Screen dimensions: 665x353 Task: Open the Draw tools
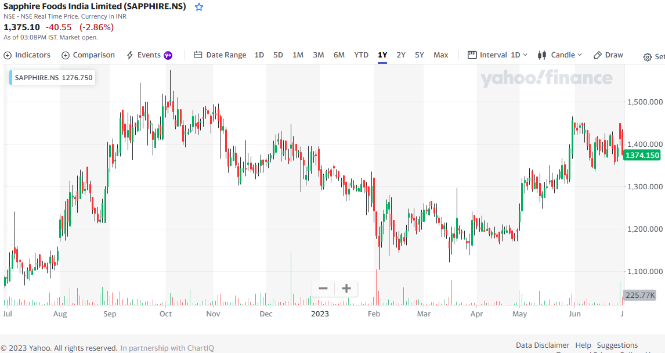coord(608,55)
